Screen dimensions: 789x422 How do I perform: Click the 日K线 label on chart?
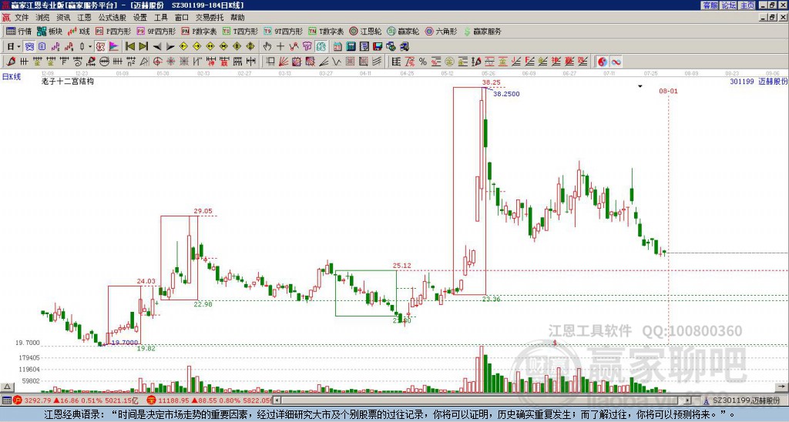tap(12, 76)
